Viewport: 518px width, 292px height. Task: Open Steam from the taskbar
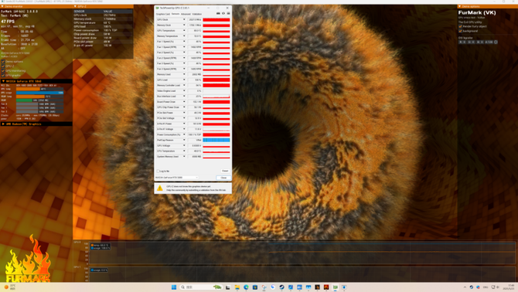[281, 287]
